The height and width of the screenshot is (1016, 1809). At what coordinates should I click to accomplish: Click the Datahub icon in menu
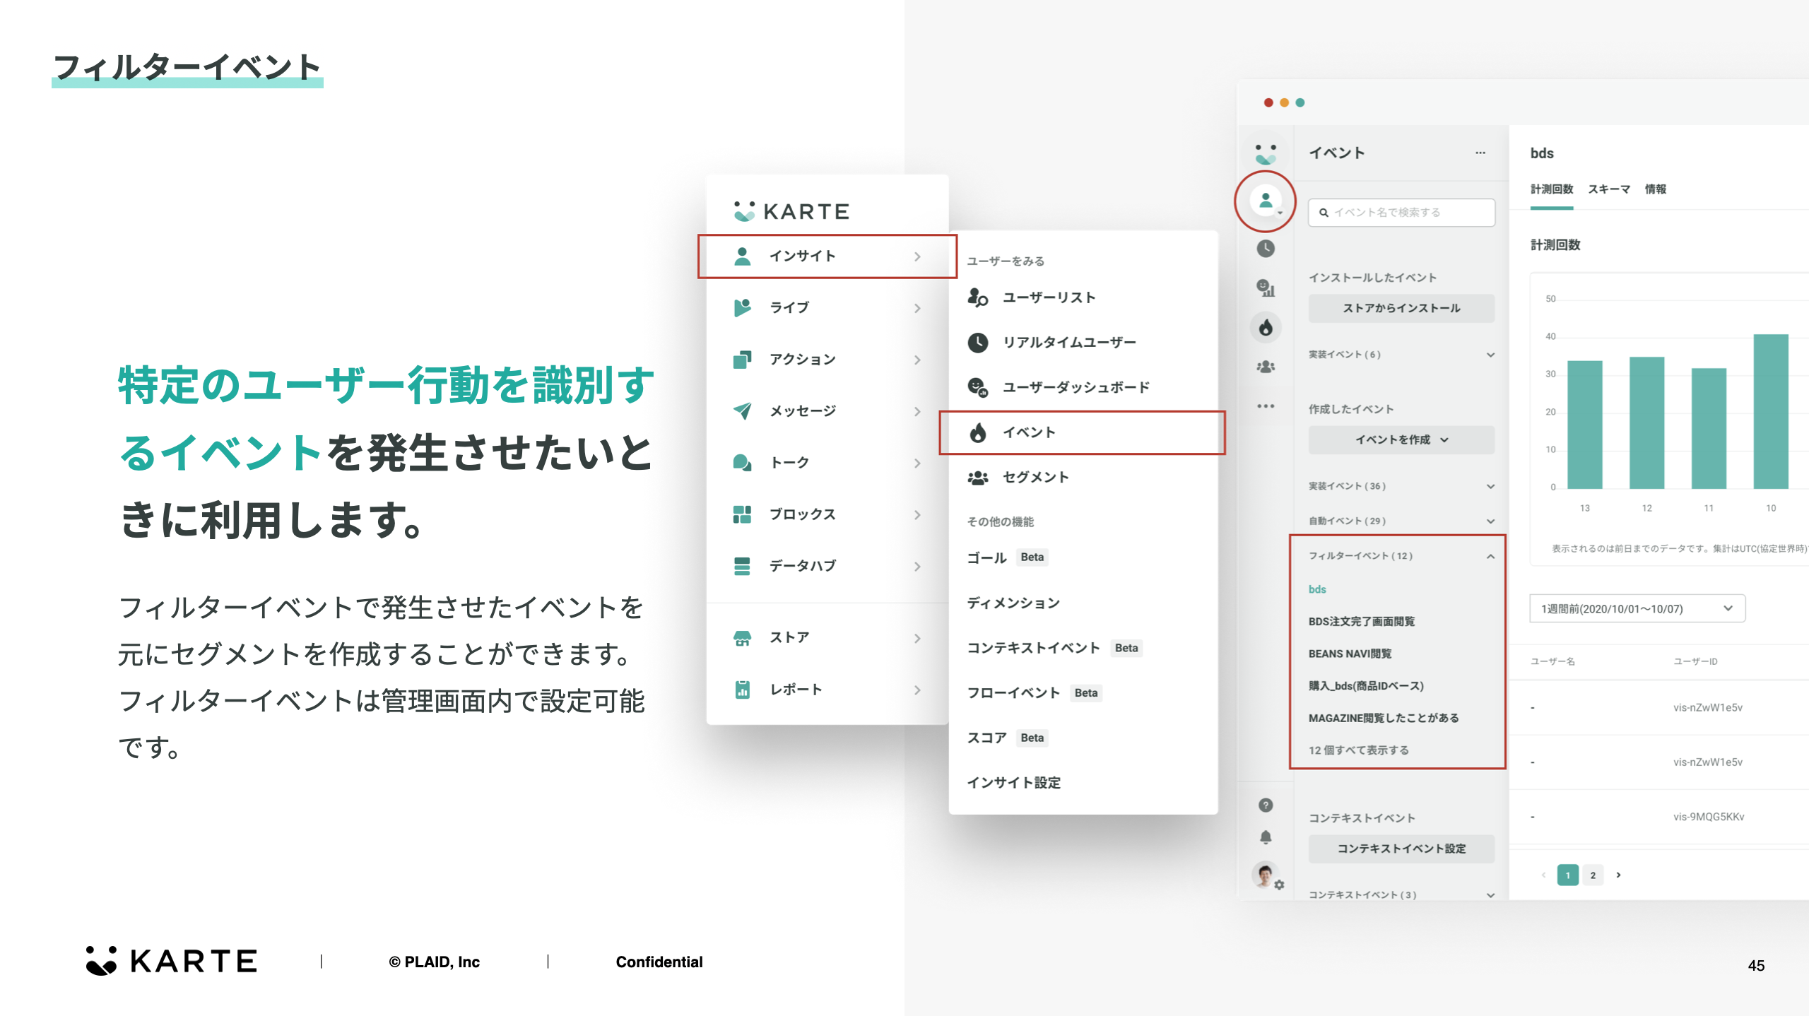(742, 566)
